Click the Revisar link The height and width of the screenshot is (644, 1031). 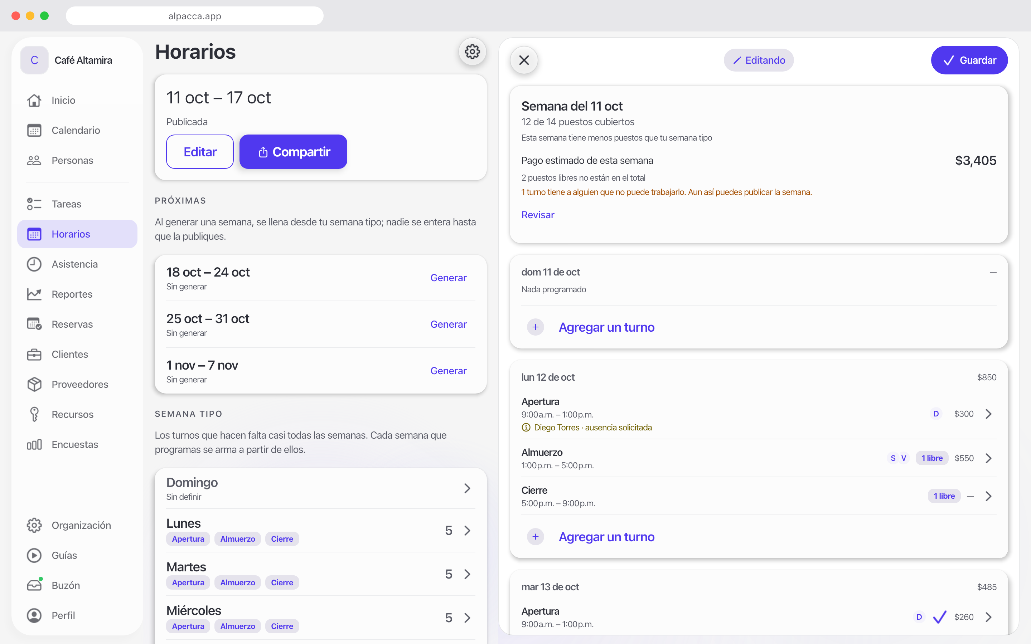point(538,215)
